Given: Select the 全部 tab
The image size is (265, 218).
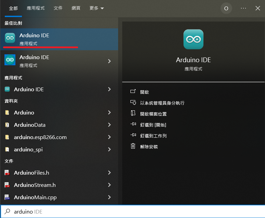Looking at the screenshot, I should 13,8.
